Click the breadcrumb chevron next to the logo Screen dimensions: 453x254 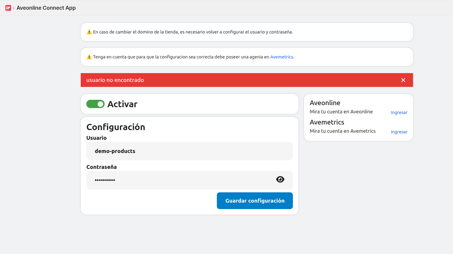tap(13, 8)
